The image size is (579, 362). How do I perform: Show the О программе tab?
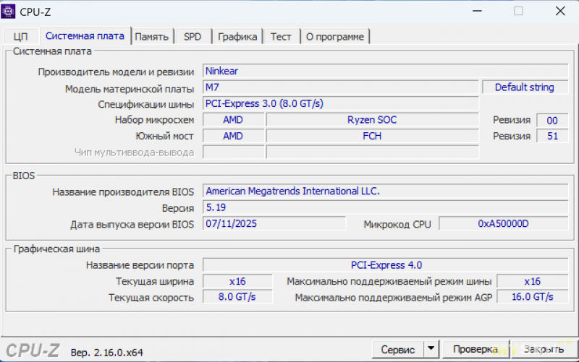(x=334, y=36)
